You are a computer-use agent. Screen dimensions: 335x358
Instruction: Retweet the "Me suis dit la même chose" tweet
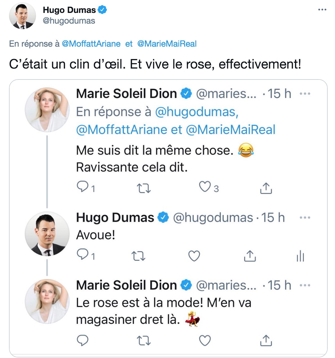pos(144,188)
